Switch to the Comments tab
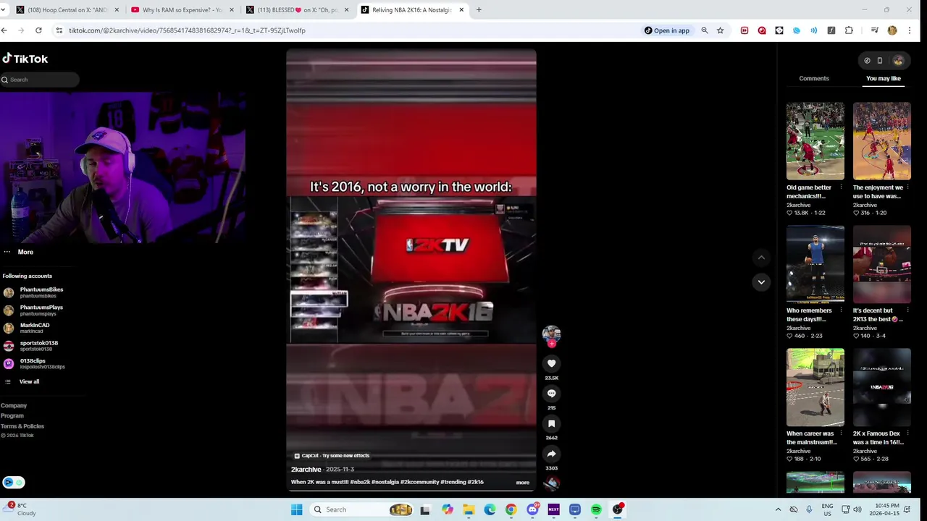Viewport: 927px width, 521px height. coord(814,78)
